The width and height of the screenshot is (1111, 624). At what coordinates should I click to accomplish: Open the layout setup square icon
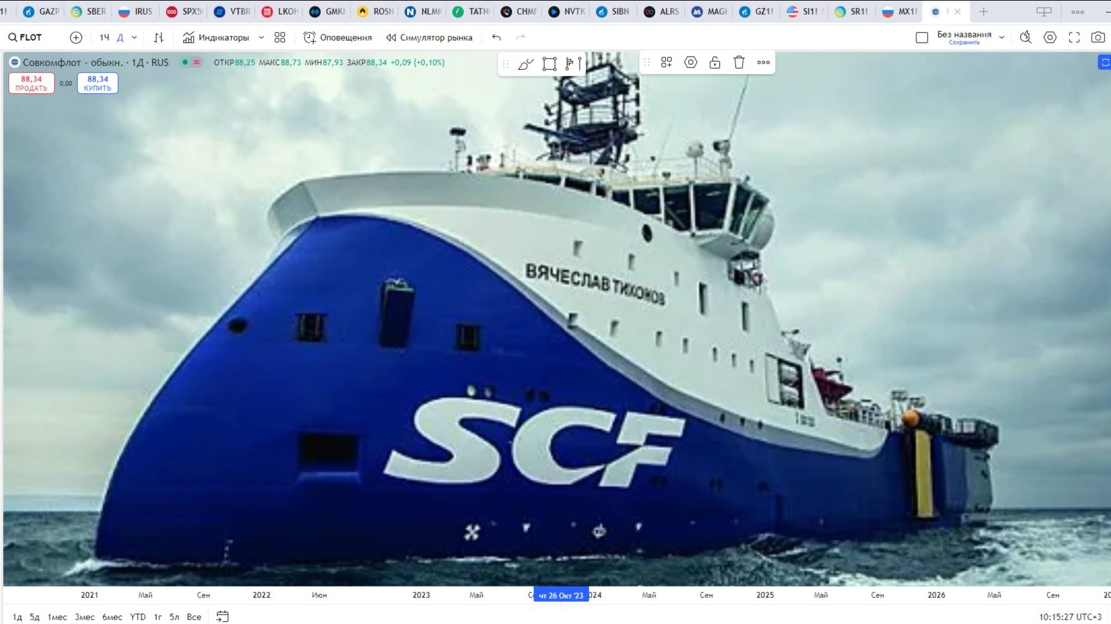click(922, 37)
